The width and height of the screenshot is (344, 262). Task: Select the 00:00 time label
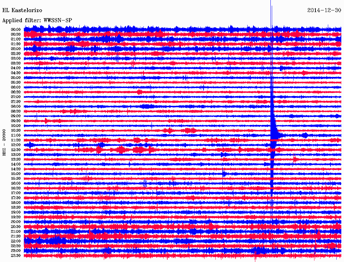[16, 30]
